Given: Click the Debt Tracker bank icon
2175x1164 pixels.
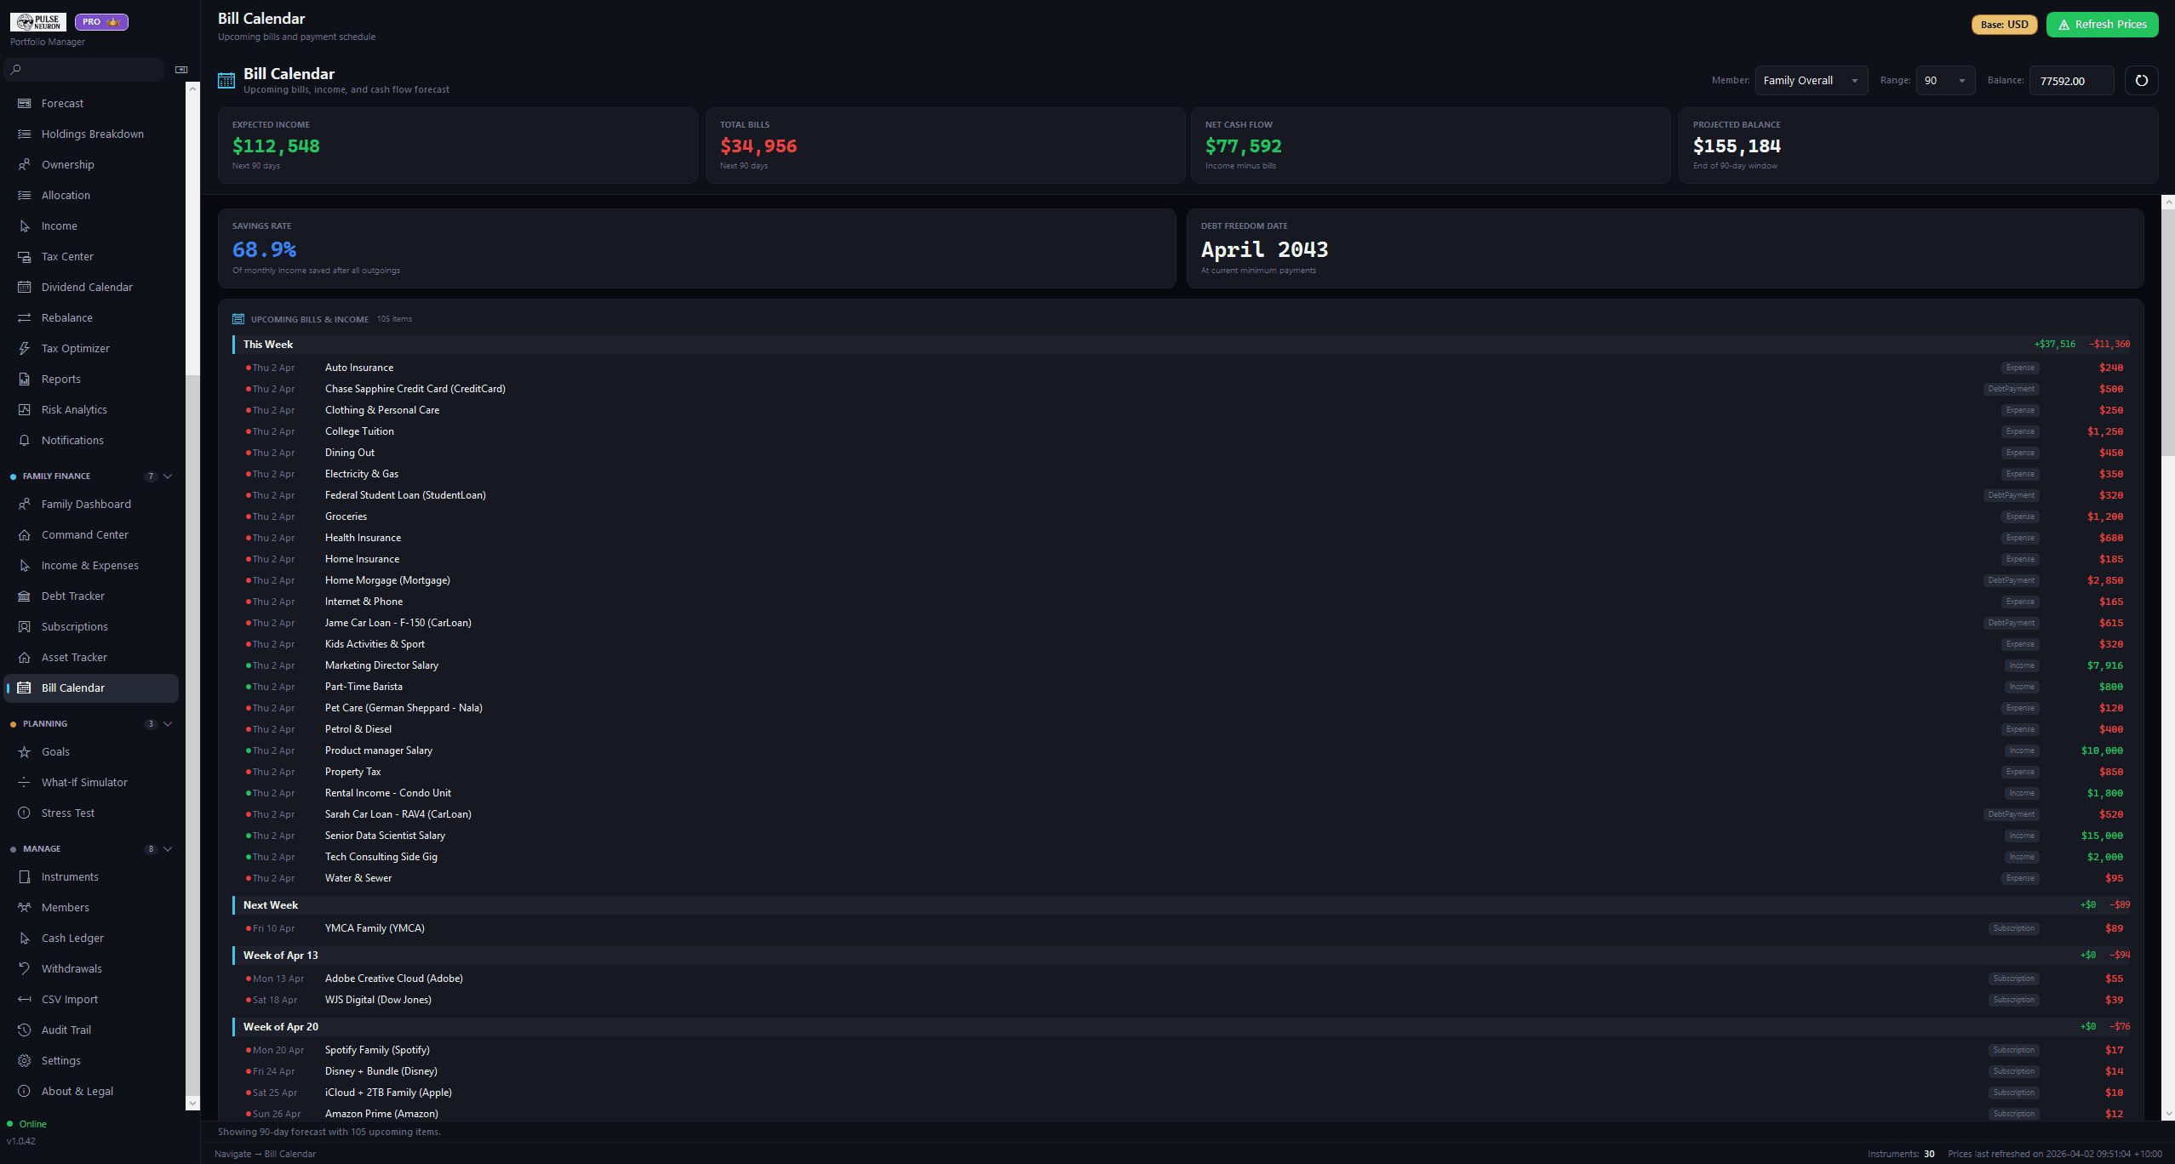Looking at the screenshot, I should tap(25, 596).
